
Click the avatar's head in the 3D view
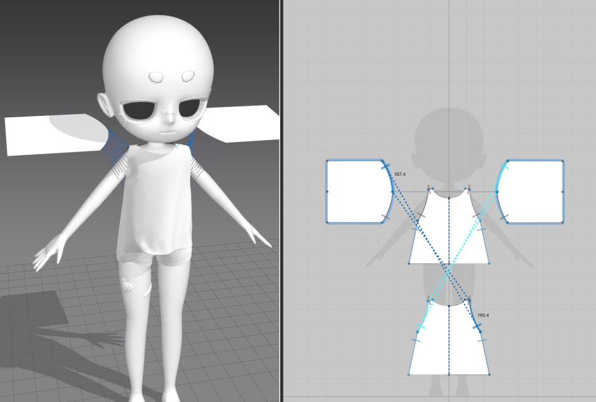pos(158,76)
